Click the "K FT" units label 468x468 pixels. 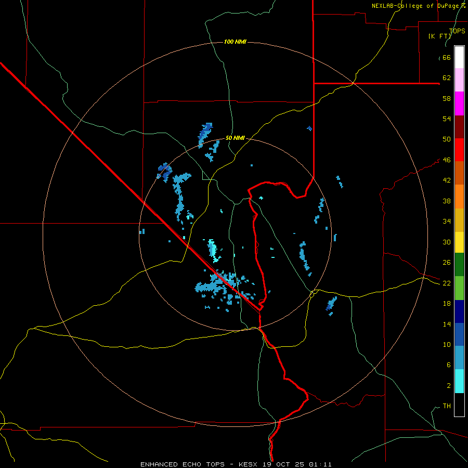[x=439, y=36]
